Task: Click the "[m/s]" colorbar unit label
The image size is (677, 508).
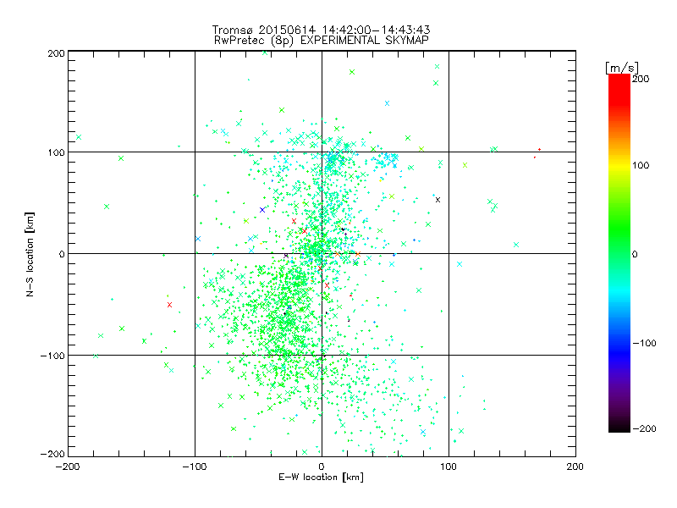Action: [622, 68]
